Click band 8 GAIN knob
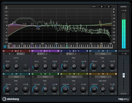Viewport: 132px width, 103px height. pos(112,89)
